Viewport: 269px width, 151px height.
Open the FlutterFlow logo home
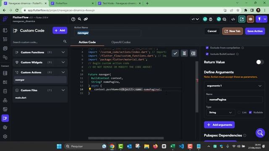click(x=5, y=19)
